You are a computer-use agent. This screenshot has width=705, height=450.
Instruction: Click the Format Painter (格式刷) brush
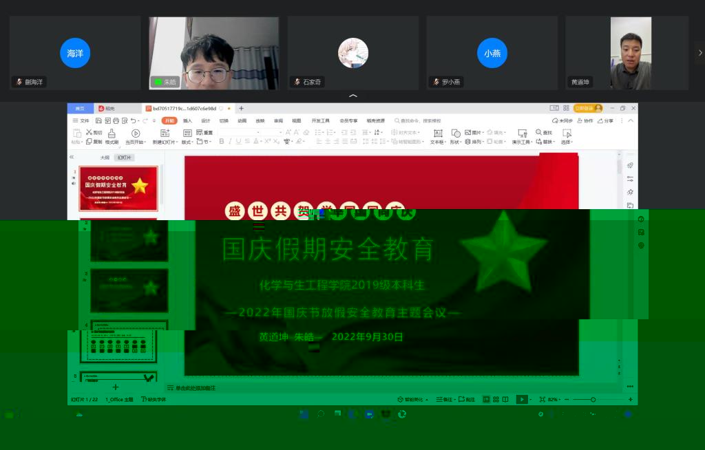[x=112, y=133]
